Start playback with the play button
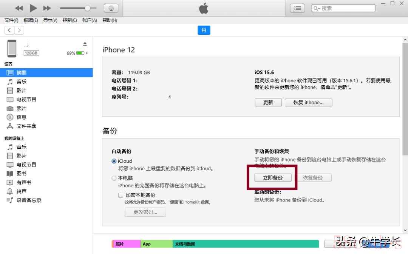 pyautogui.click(x=33, y=8)
